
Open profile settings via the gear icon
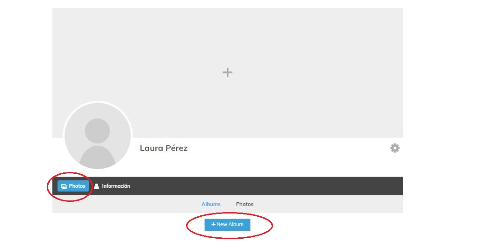(x=395, y=148)
